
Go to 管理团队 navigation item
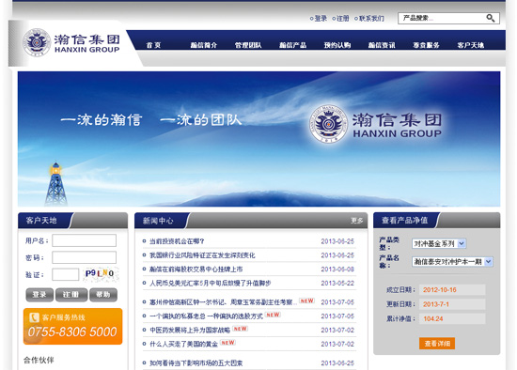point(248,45)
